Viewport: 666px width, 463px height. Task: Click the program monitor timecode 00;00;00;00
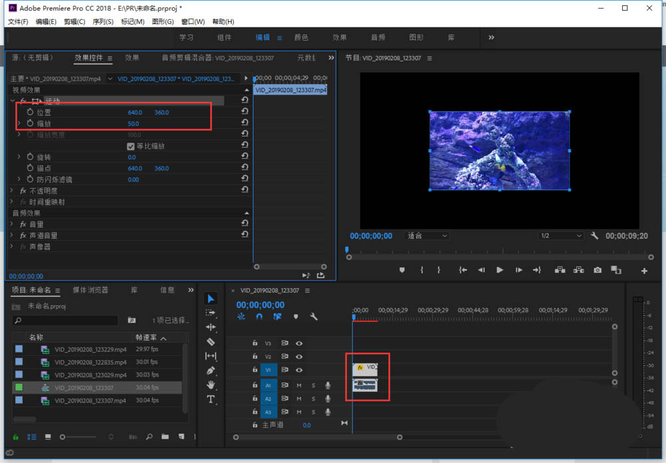point(371,236)
